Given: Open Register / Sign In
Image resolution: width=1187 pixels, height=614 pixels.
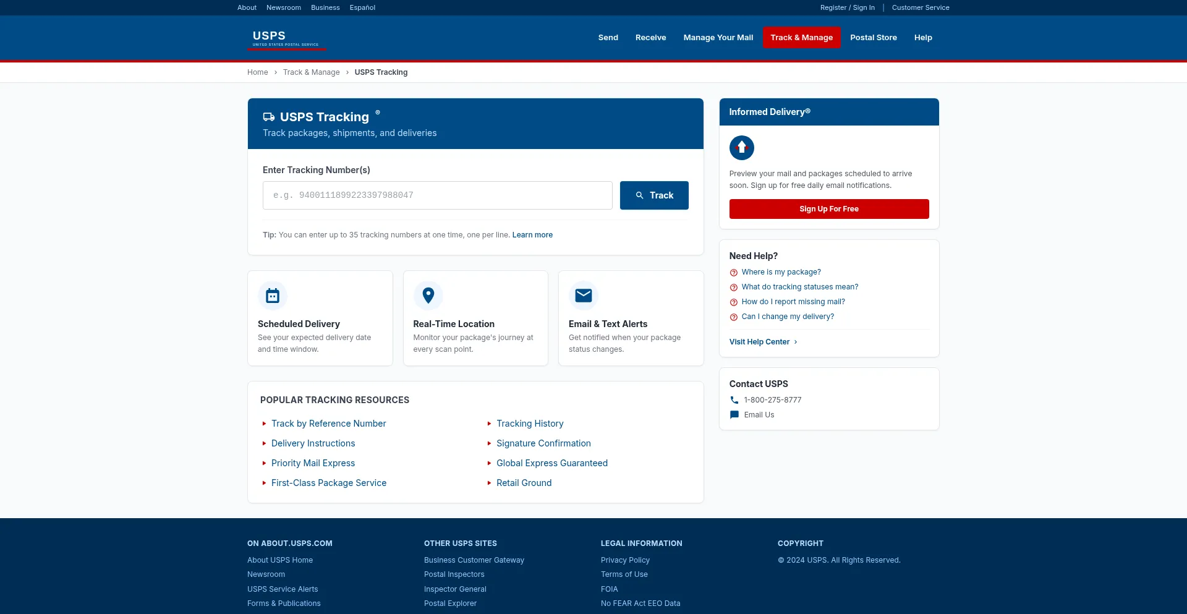Looking at the screenshot, I should click(x=848, y=7).
